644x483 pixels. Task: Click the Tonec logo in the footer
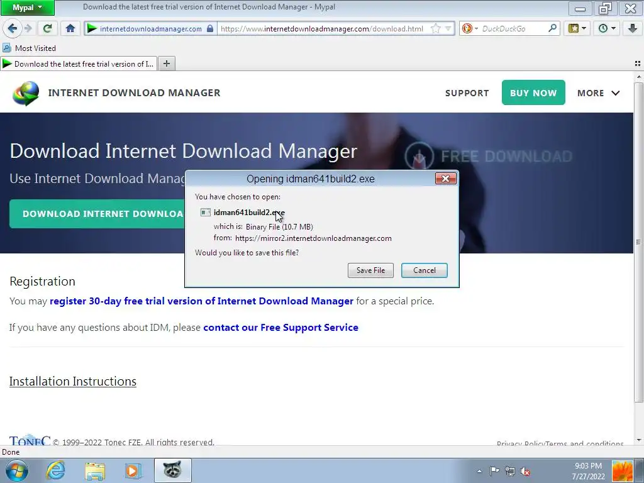30,440
